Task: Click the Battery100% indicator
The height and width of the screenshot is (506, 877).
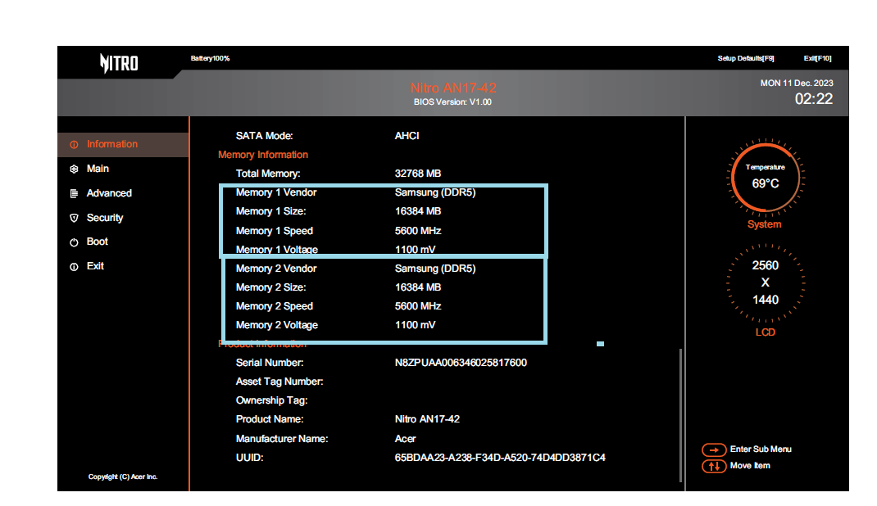Action: pos(210,58)
